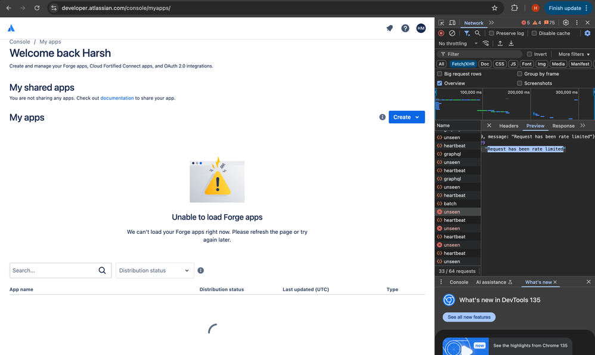Expand the More filters dropdown

click(x=574, y=54)
